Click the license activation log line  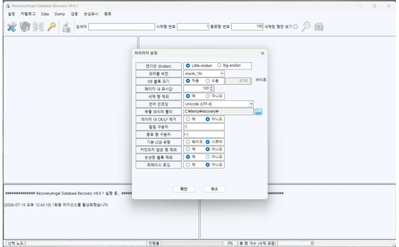click(57, 205)
